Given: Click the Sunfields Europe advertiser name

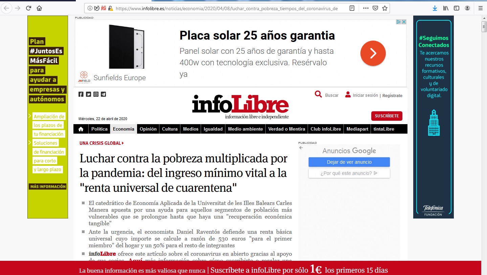Looking at the screenshot, I should 119,78.
